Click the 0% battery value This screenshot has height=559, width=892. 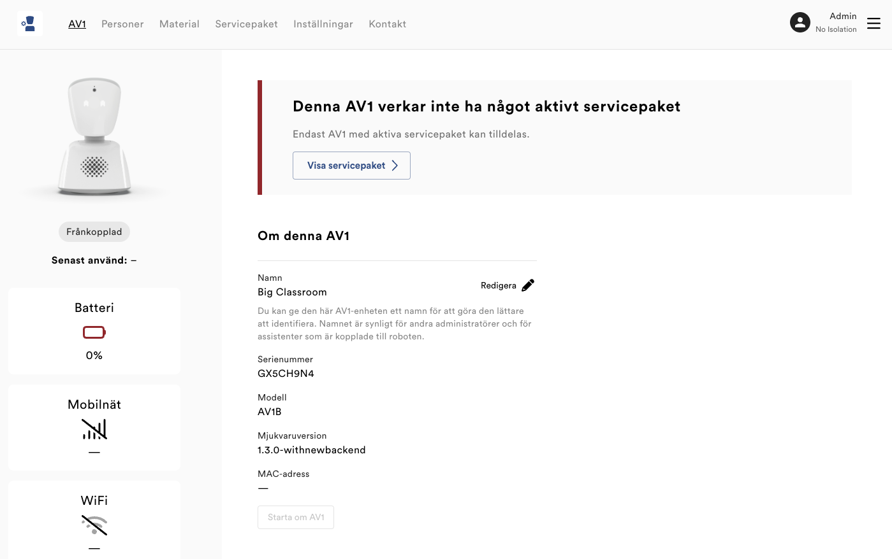coord(94,355)
